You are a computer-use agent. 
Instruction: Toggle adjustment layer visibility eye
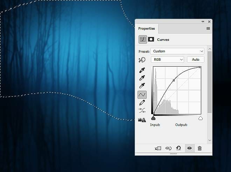(x=189, y=148)
